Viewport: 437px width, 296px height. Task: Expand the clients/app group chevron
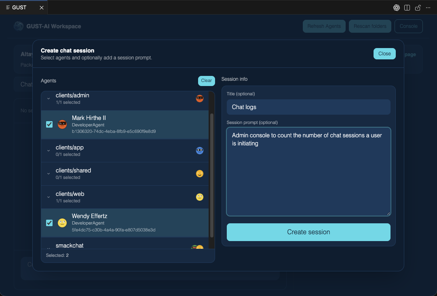[x=49, y=151]
